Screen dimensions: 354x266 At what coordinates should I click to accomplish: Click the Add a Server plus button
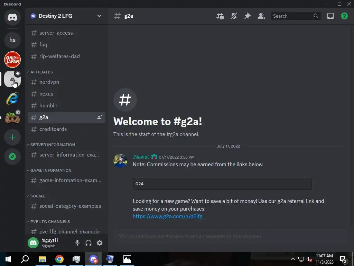click(12, 137)
